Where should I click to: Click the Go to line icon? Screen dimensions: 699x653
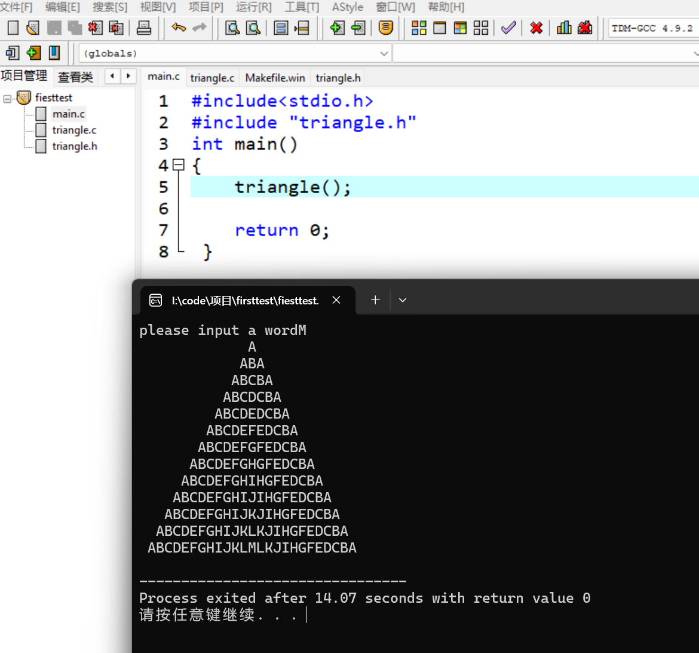302,28
